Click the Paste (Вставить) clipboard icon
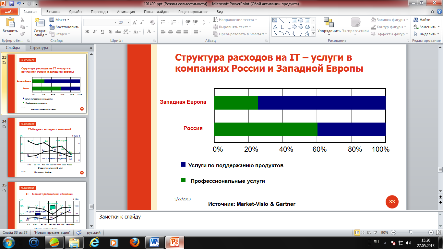Viewport: 443px width, 249px height. point(10,24)
